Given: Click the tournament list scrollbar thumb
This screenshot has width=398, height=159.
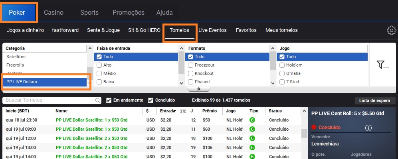Looking at the screenshot, I should click(304, 133).
